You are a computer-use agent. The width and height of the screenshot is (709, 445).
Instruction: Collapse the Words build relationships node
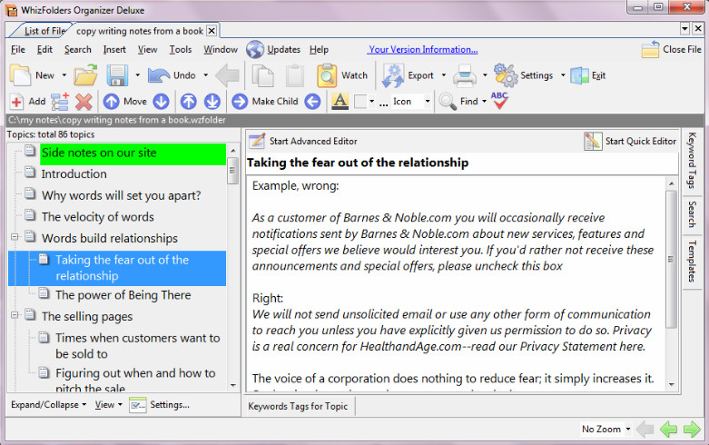[x=15, y=237]
